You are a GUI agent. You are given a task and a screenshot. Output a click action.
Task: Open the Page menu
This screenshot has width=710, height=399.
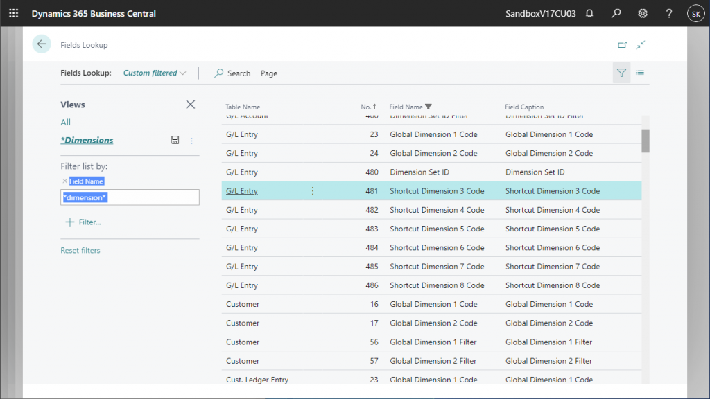coord(269,73)
